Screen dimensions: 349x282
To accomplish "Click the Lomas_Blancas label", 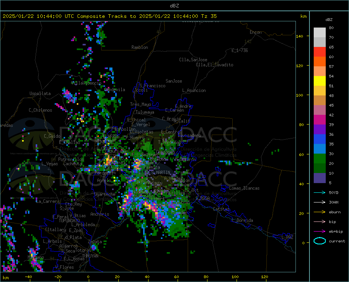I will point(244,188).
